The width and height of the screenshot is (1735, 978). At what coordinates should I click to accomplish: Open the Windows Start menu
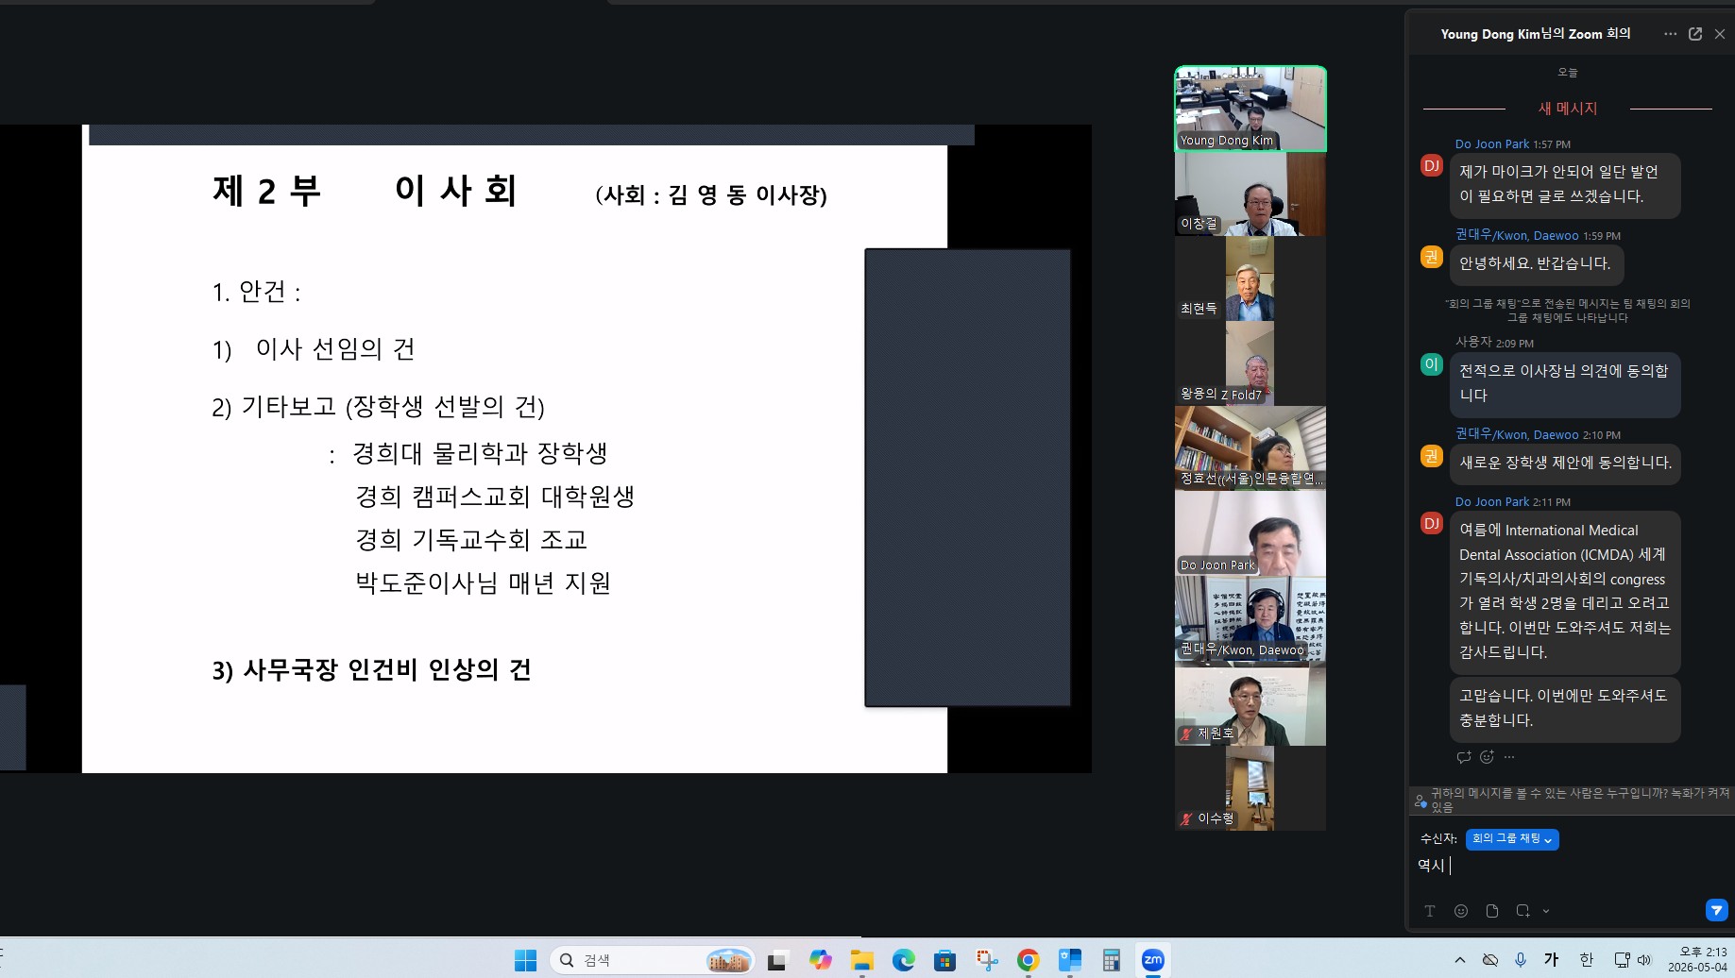[x=525, y=960]
